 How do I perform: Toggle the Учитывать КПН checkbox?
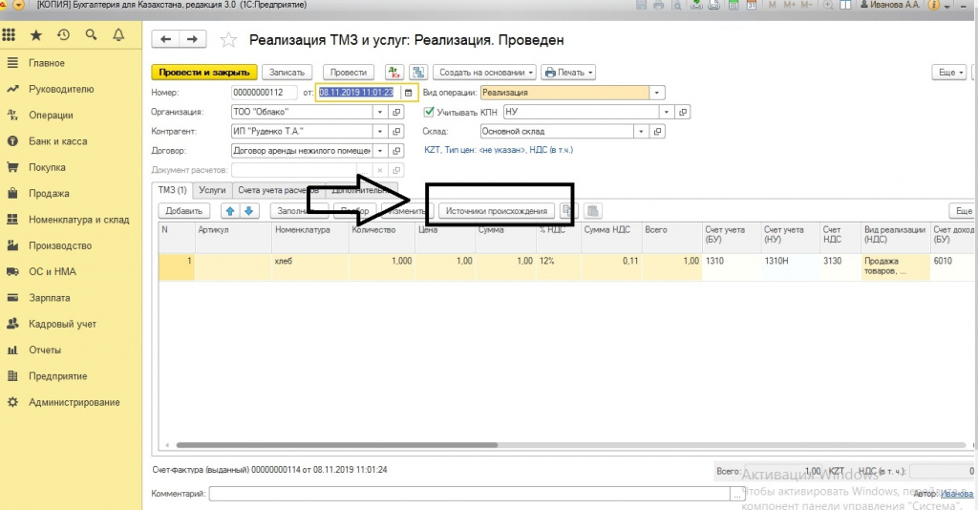point(429,113)
